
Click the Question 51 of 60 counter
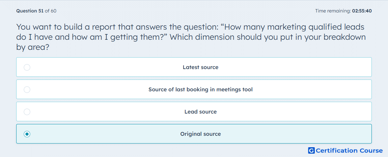tap(36, 11)
